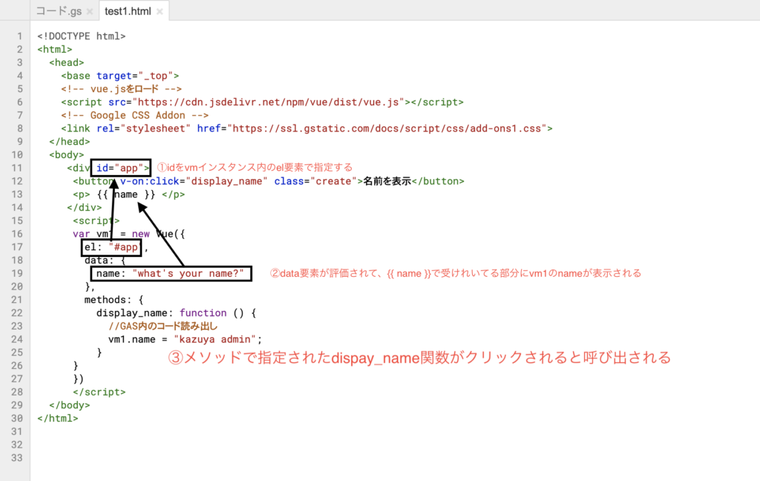Click the 'function' keyword on line 22

pos(203,313)
